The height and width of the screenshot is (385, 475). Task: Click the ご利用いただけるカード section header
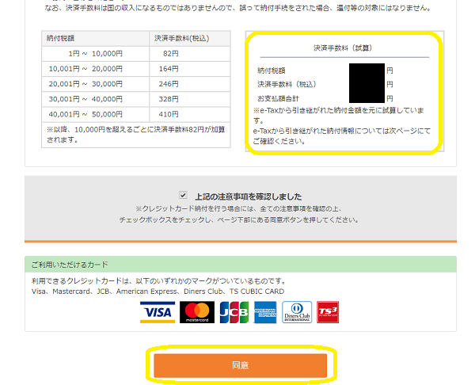point(241,265)
